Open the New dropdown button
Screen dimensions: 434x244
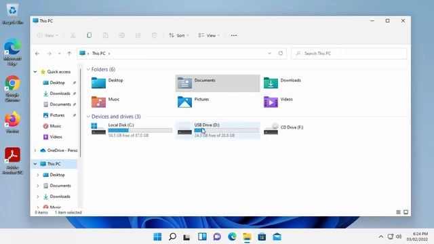tap(47, 35)
